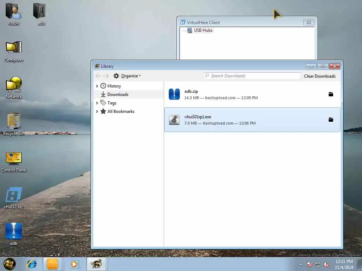This screenshot has height=271, width=362.
Task: Launch Internet Explorer from the taskbar
Action: tap(31, 264)
